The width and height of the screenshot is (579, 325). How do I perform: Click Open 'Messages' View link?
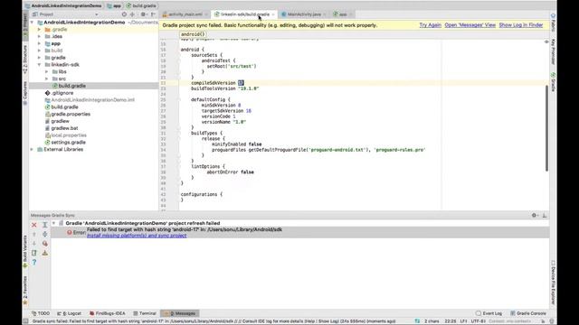coord(470,25)
